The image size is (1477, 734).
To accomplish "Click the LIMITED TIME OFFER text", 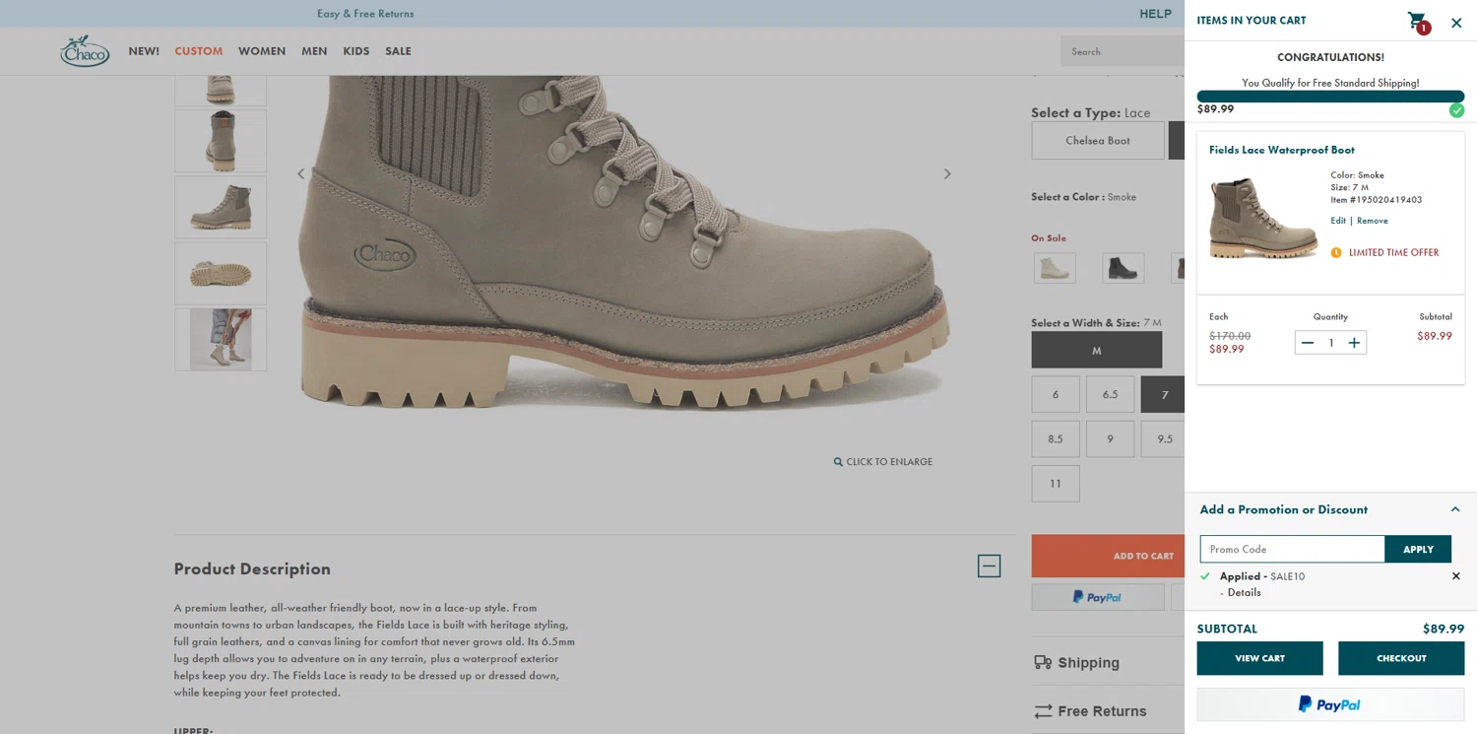I will tap(1393, 252).
